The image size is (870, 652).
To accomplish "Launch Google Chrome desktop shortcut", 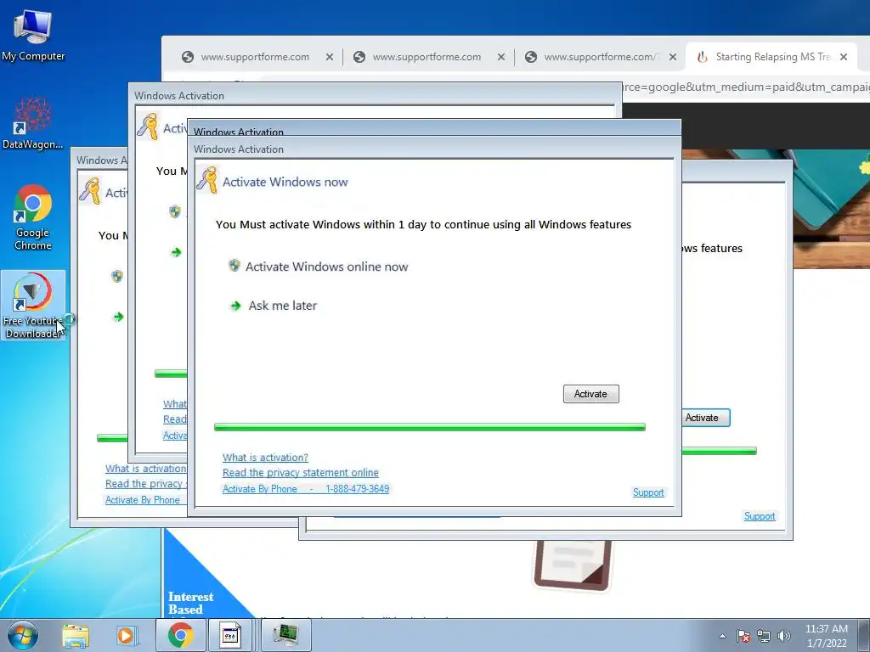I will [x=33, y=217].
